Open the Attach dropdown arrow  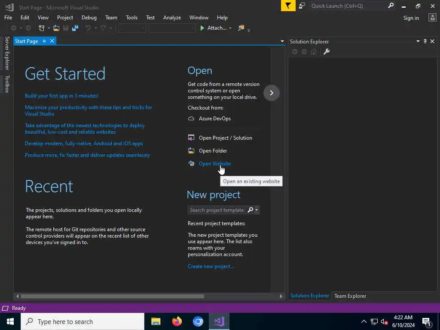230,28
